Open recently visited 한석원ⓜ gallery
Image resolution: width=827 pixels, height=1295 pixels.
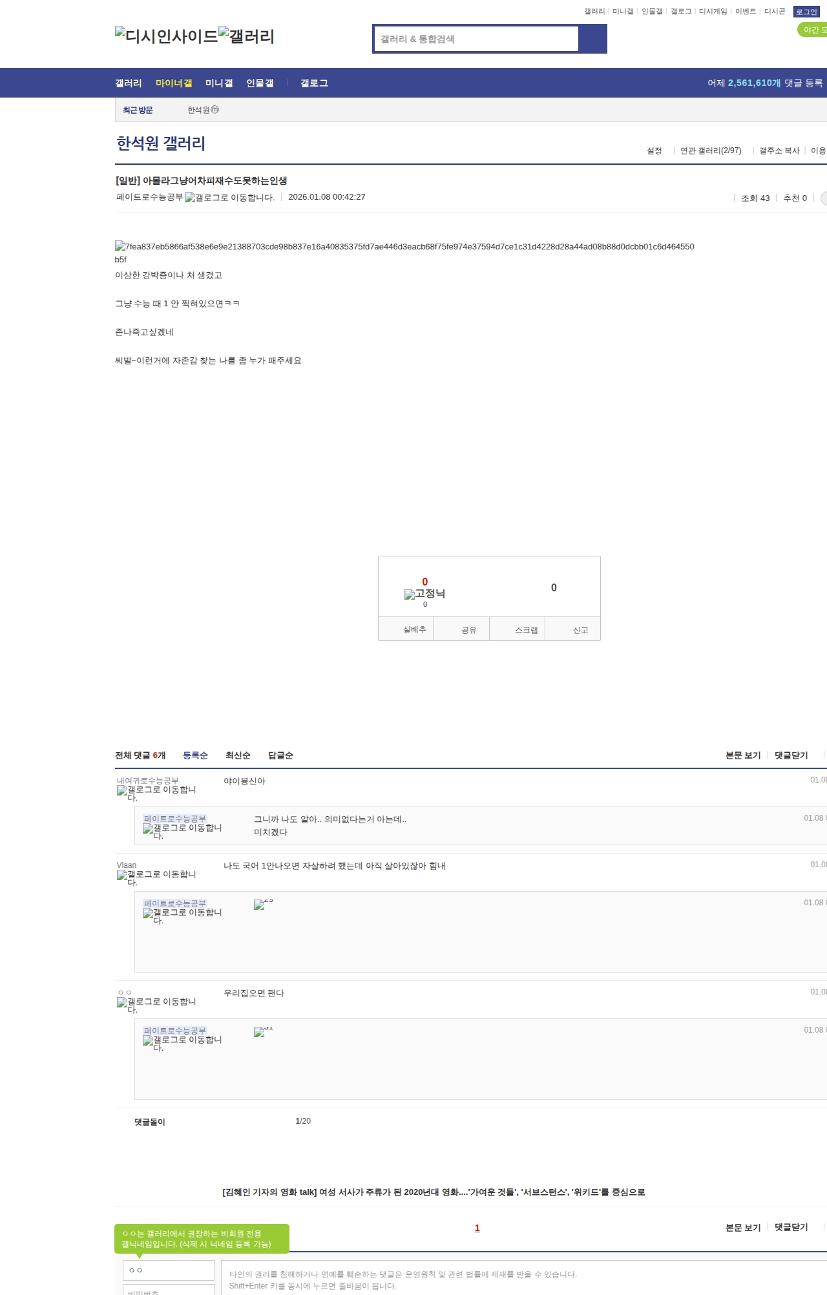[203, 110]
